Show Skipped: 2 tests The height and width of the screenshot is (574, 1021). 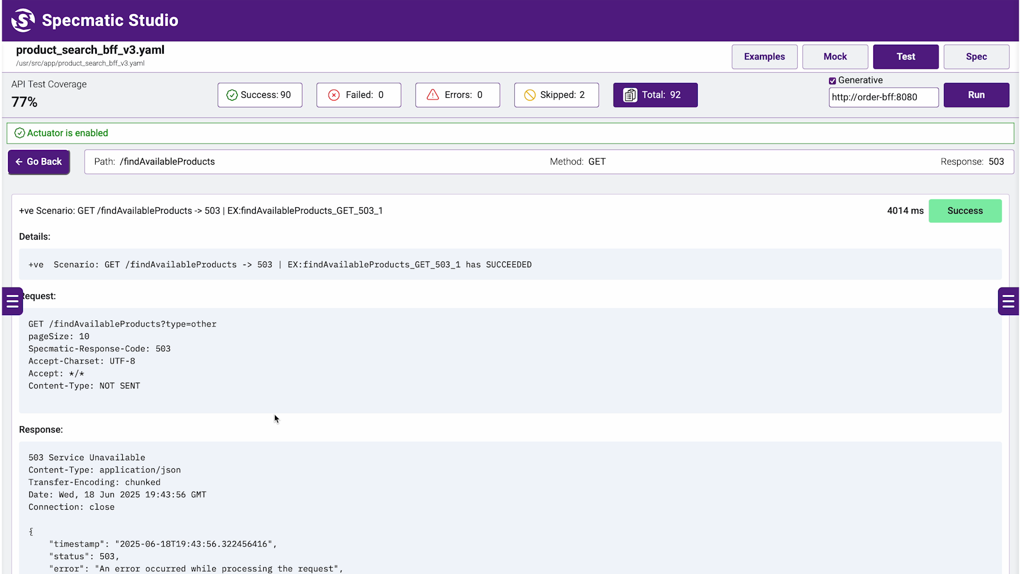click(556, 95)
